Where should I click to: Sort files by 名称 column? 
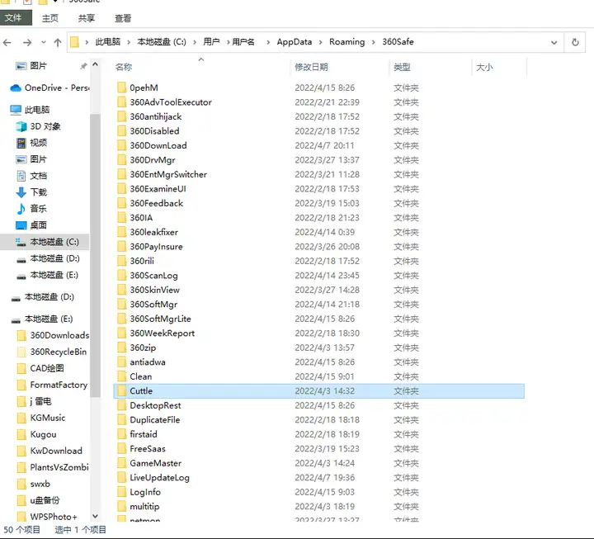point(124,67)
